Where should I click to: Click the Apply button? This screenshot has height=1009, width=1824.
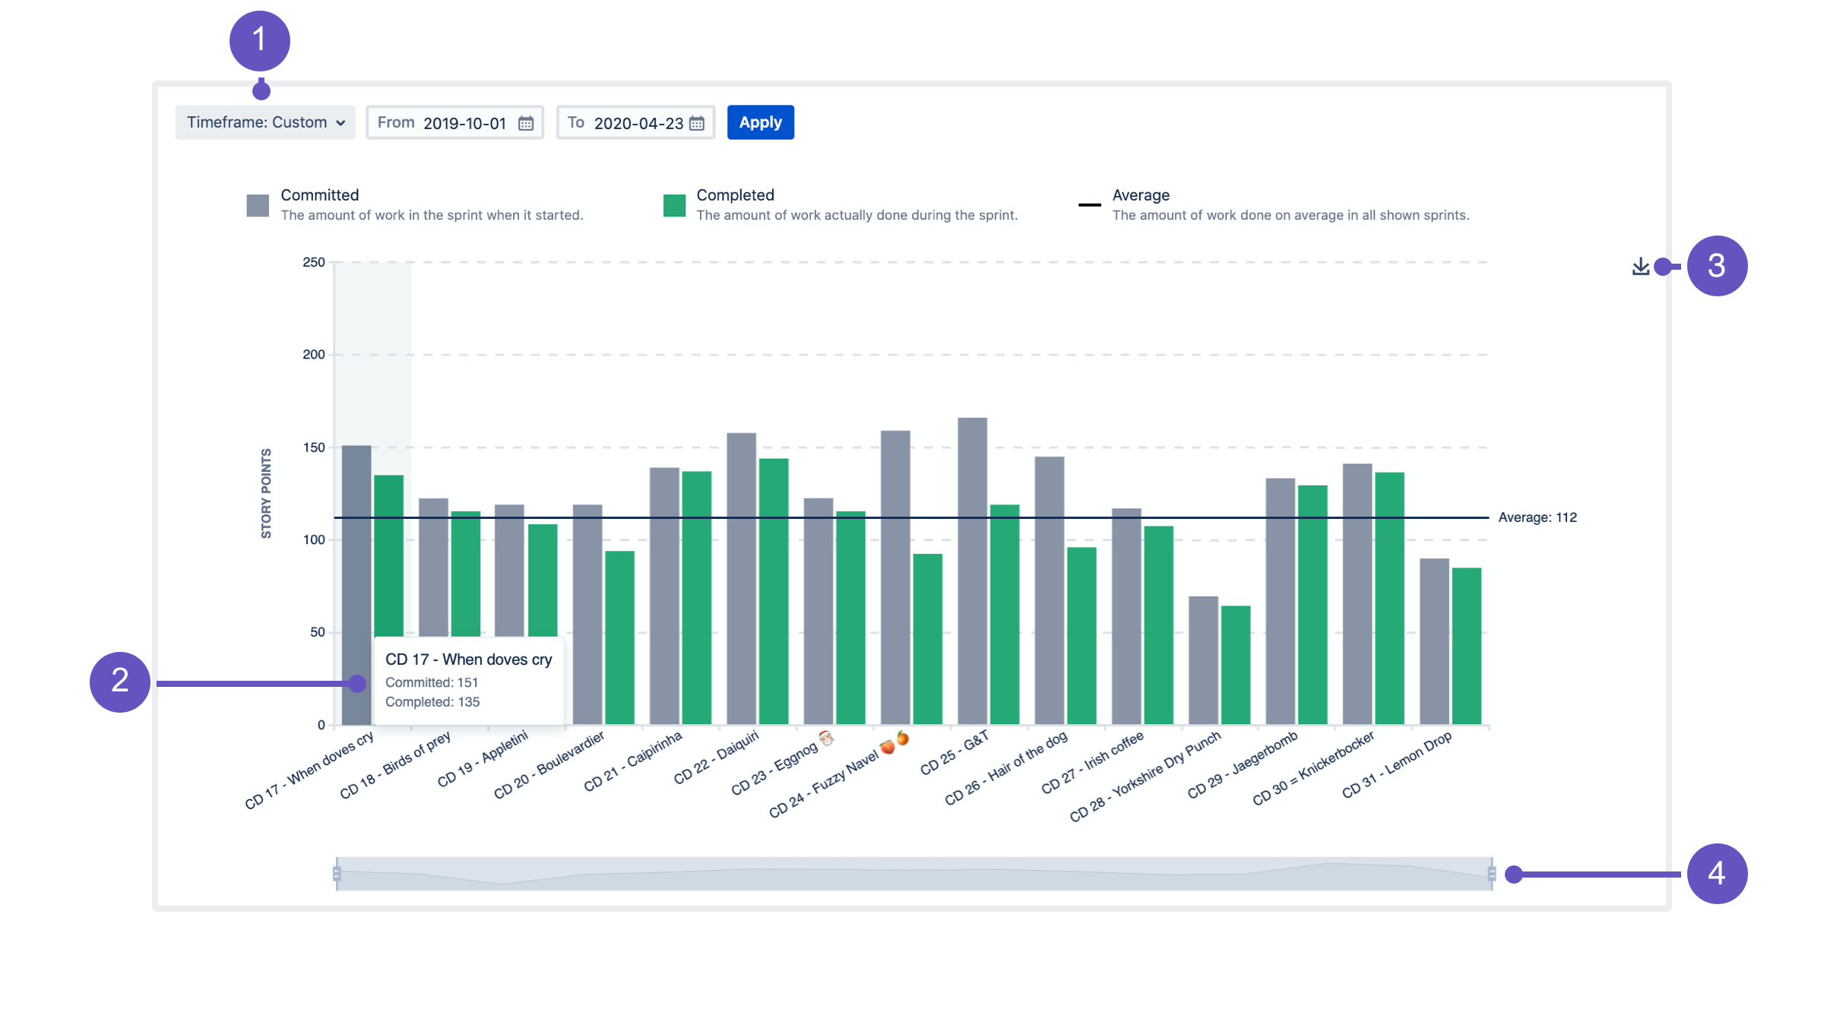(760, 122)
